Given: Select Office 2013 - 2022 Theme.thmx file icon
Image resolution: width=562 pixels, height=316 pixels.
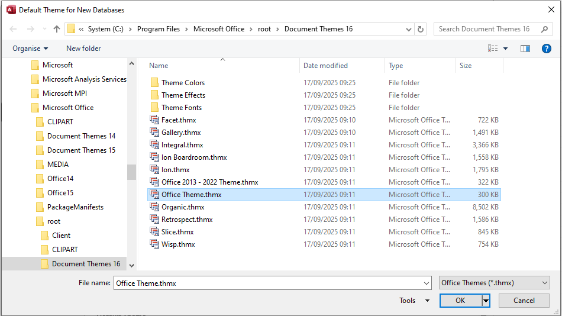Looking at the screenshot, I should point(154,182).
